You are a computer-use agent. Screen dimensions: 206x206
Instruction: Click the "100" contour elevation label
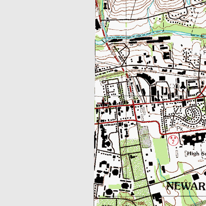(x=141, y=204)
